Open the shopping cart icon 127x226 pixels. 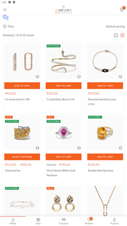click(122, 10)
